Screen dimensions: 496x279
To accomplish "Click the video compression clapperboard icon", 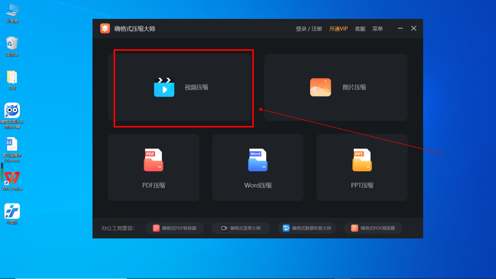I will click(x=164, y=87).
